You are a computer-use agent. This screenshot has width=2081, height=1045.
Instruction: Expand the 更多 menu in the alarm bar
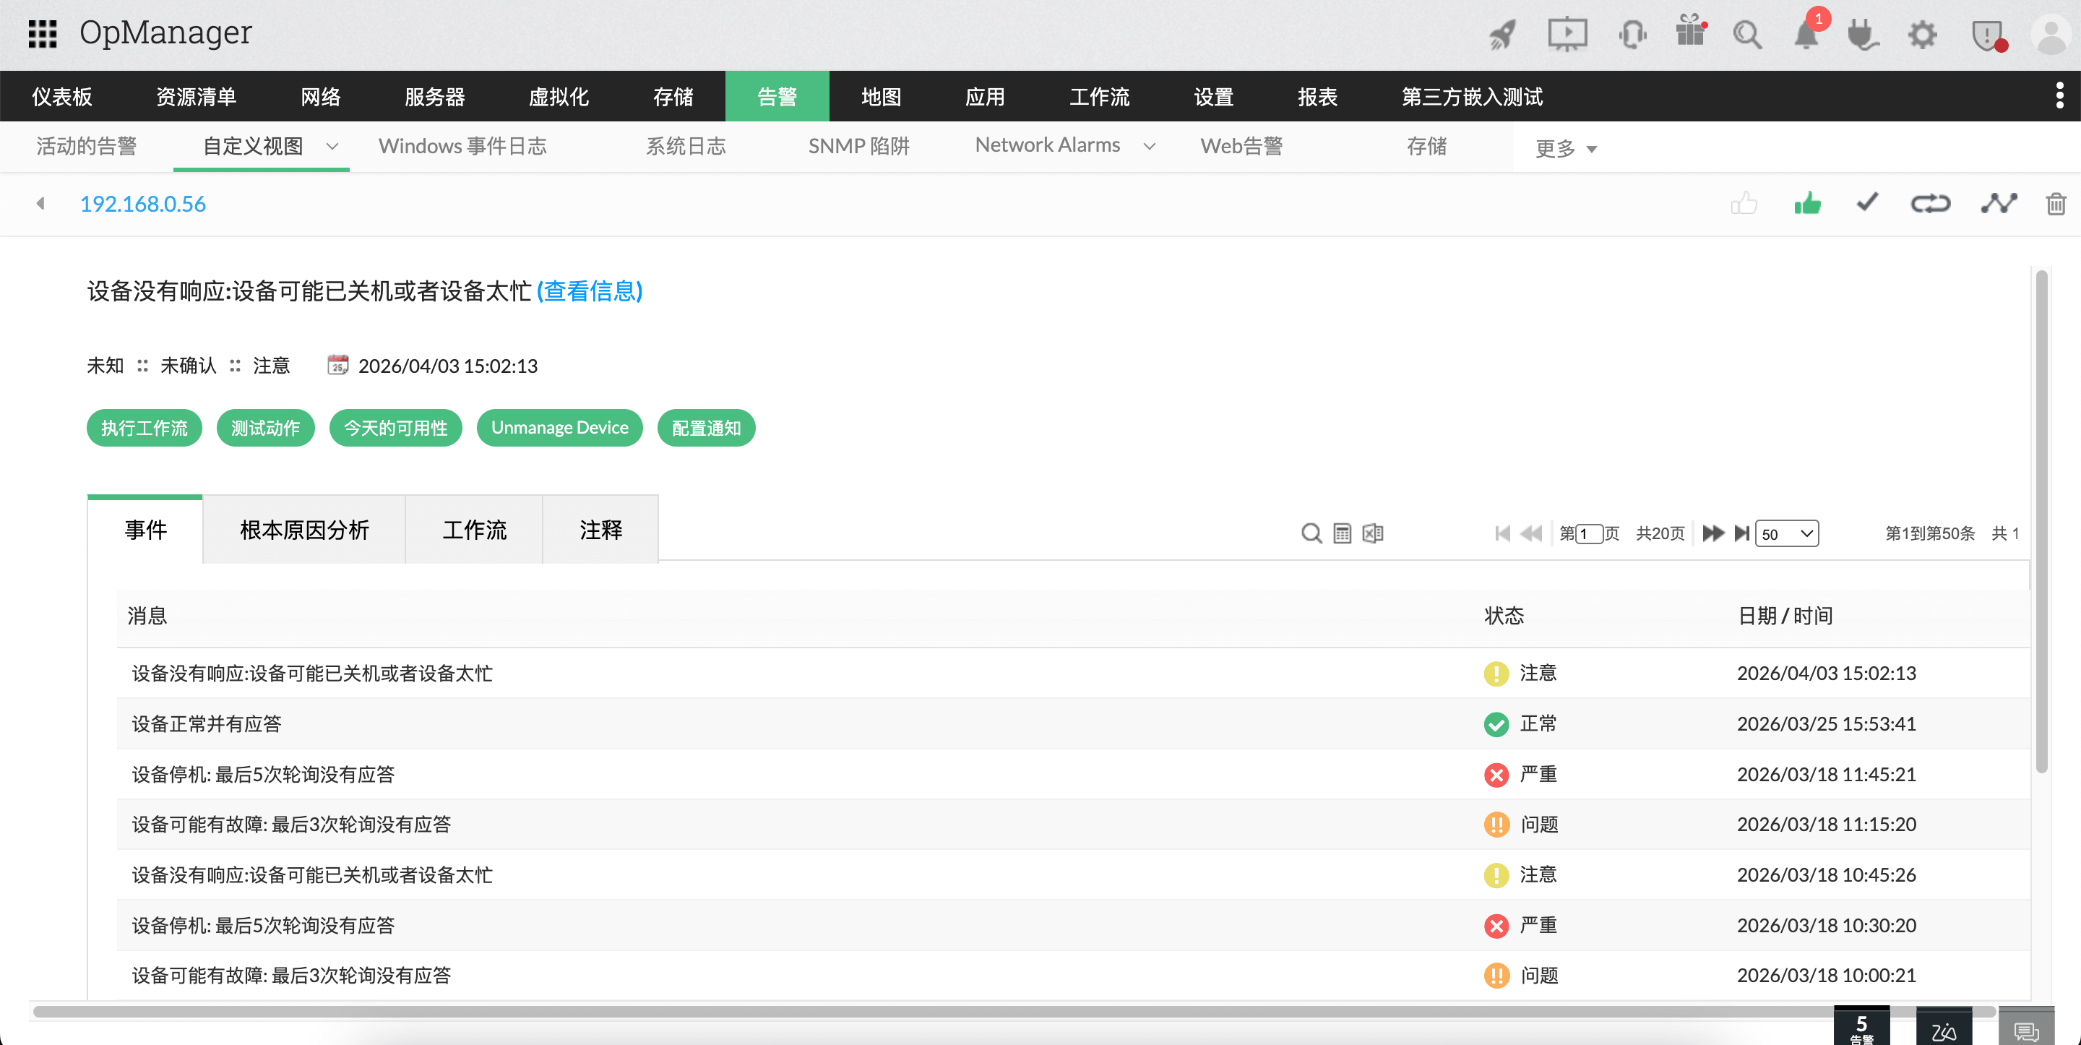(1566, 148)
